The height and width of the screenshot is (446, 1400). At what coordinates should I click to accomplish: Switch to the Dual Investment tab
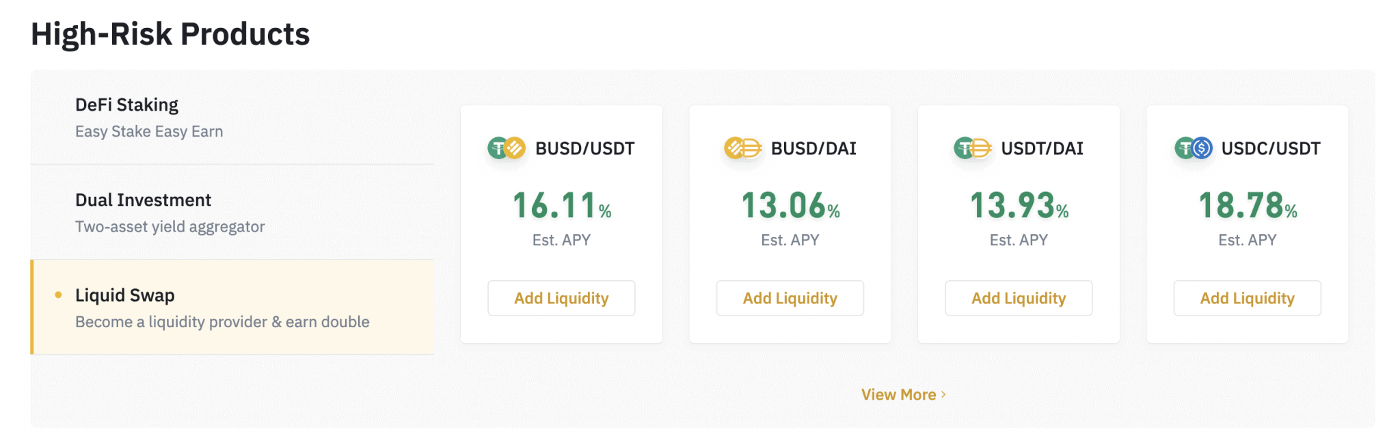(x=232, y=212)
